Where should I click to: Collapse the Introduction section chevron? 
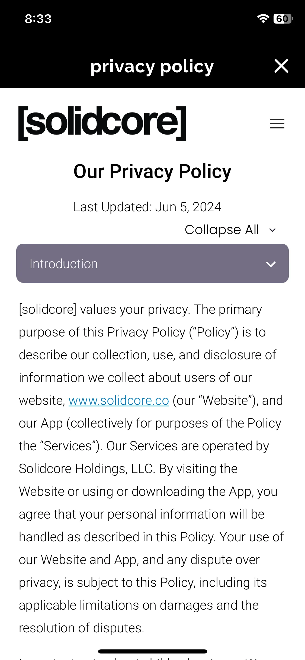coord(271,264)
